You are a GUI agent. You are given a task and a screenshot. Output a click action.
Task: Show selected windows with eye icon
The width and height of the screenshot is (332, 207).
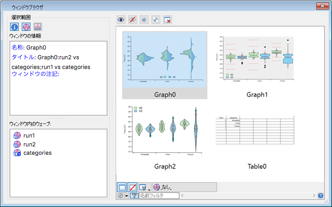pos(121,20)
